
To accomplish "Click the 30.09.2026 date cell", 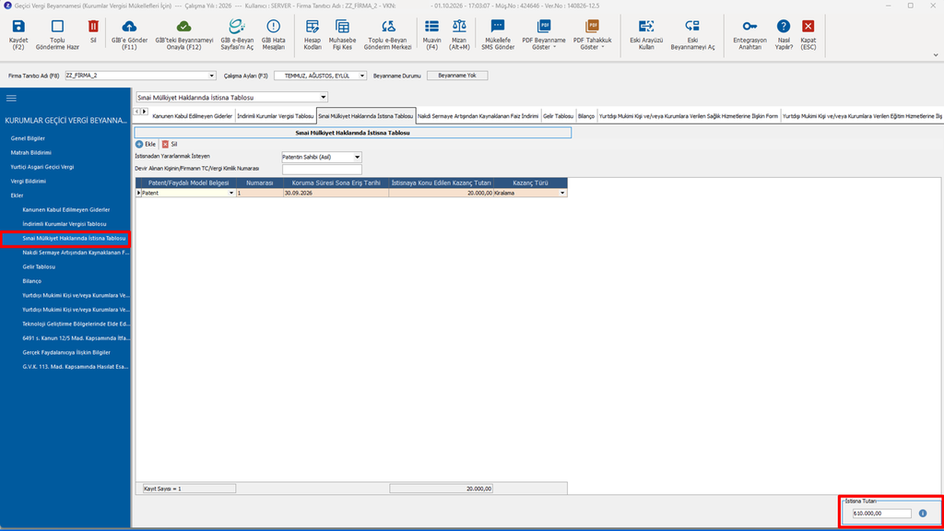I will coord(336,194).
